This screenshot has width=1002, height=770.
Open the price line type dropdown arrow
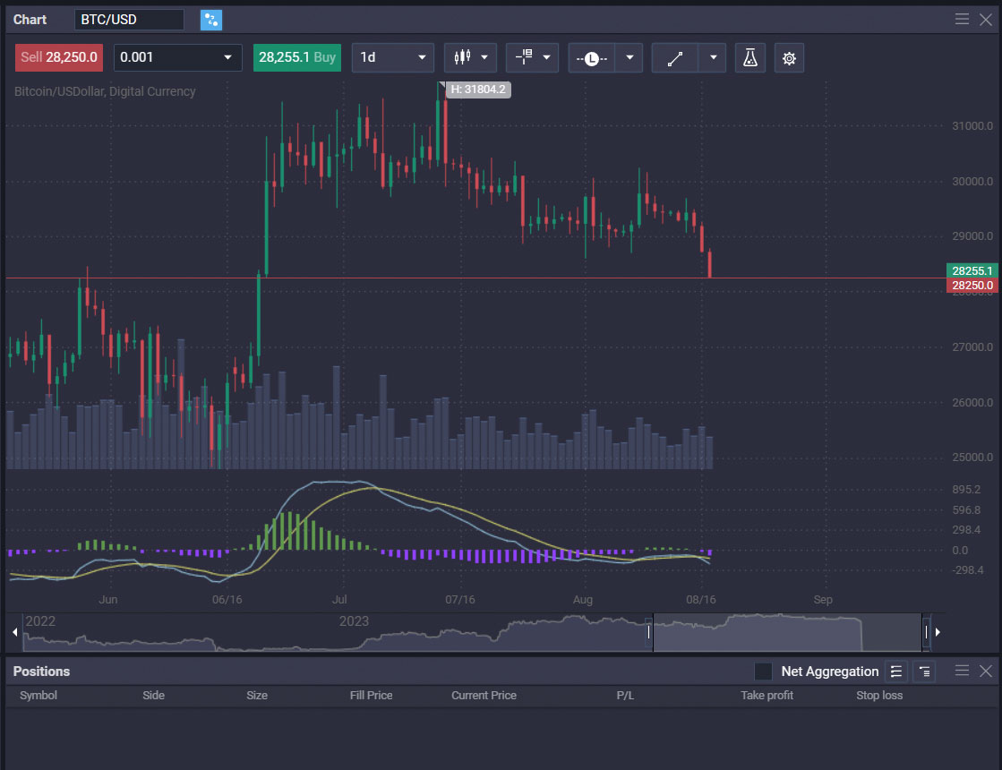pos(629,57)
